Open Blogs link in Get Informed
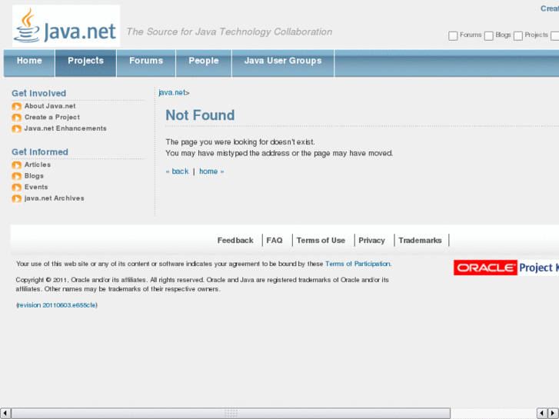Image resolution: width=559 pixels, height=419 pixels. pyautogui.click(x=34, y=176)
